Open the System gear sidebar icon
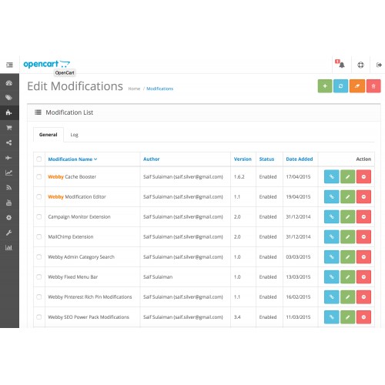This screenshot has height=385, width=385. coord(9,218)
